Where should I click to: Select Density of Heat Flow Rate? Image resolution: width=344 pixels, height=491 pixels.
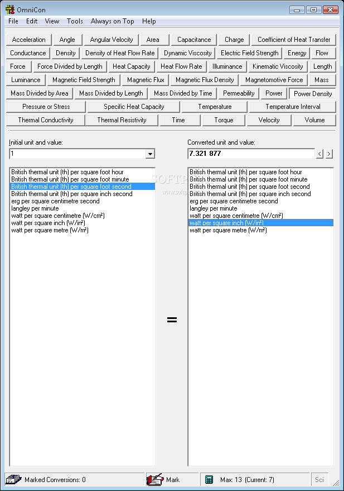click(120, 53)
